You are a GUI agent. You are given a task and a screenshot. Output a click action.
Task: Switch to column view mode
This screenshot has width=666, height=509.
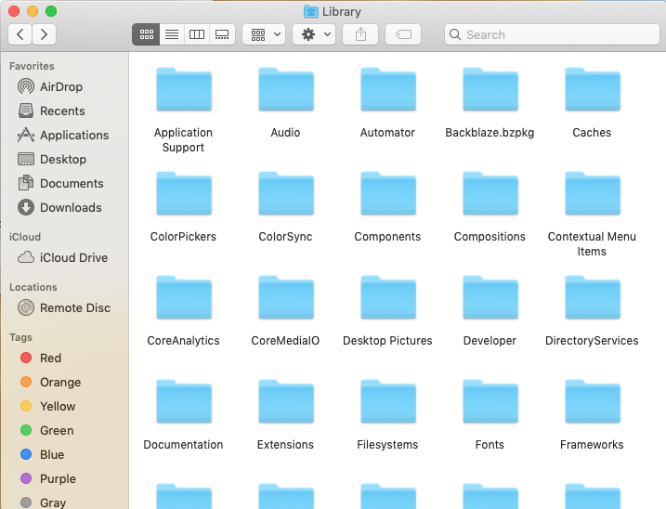click(196, 34)
